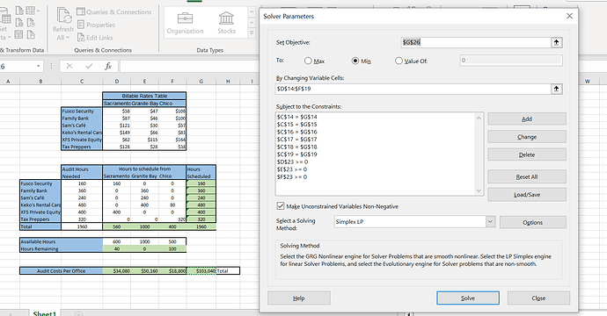Expand the Refresh All dropdown arrow
The width and height of the screenshot is (607, 316).
tap(68, 38)
